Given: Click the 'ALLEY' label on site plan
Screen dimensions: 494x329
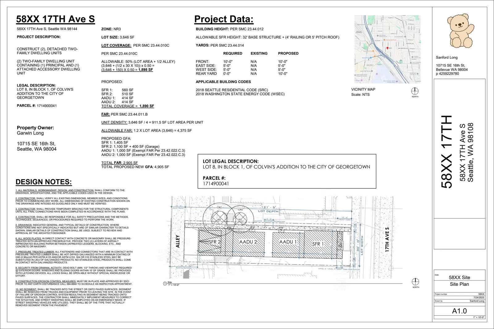Looking at the screenshot, I should click(178, 241).
